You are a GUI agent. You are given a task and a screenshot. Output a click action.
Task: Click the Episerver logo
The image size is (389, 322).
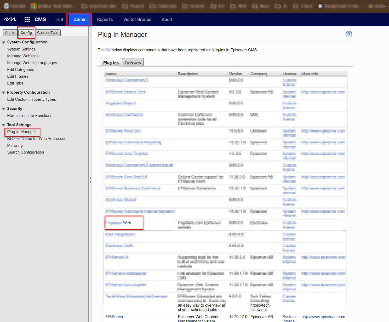10,19
